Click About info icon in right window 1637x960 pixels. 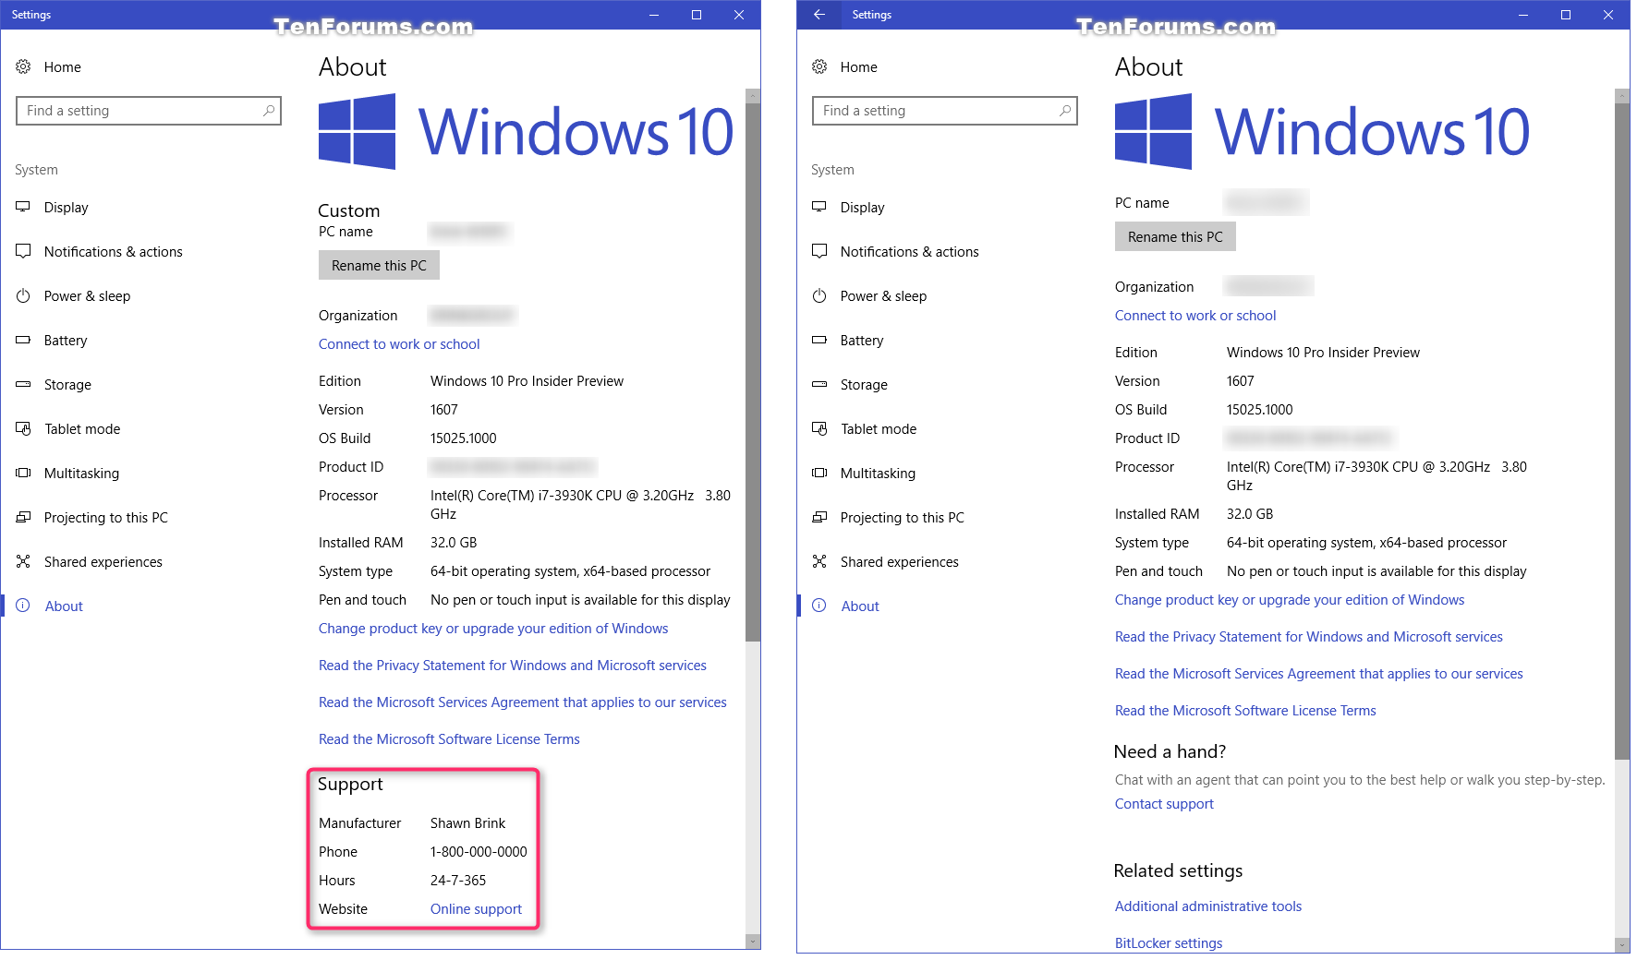click(819, 606)
